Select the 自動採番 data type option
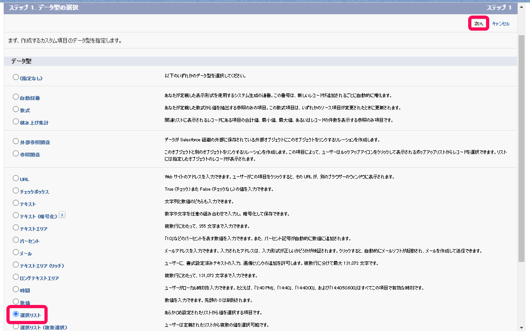Viewport: 530px width, 331px height. click(16, 97)
